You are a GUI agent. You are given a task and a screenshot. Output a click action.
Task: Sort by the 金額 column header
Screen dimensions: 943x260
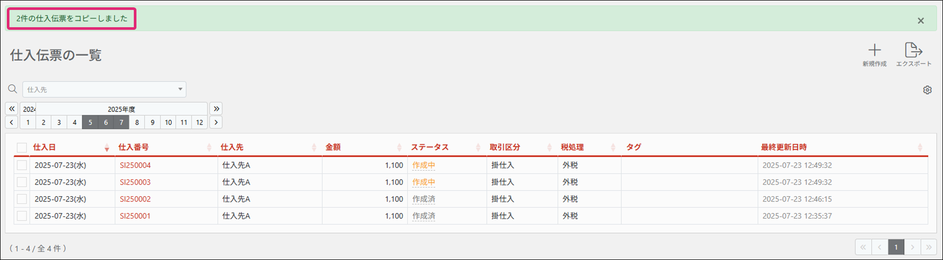[x=333, y=148]
